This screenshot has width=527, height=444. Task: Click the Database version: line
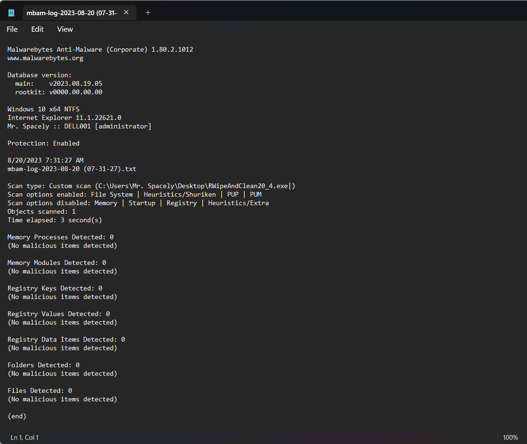(39, 75)
